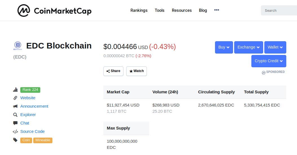Open the Resources menu

[x=182, y=10]
